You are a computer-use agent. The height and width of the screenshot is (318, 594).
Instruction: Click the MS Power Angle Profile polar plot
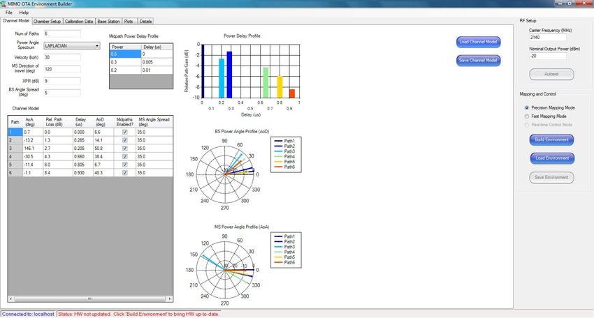(224, 270)
